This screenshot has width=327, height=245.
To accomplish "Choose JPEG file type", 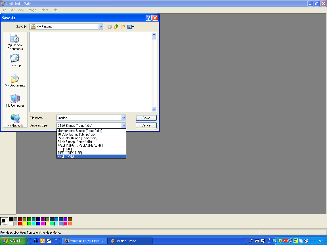I will point(91,145).
